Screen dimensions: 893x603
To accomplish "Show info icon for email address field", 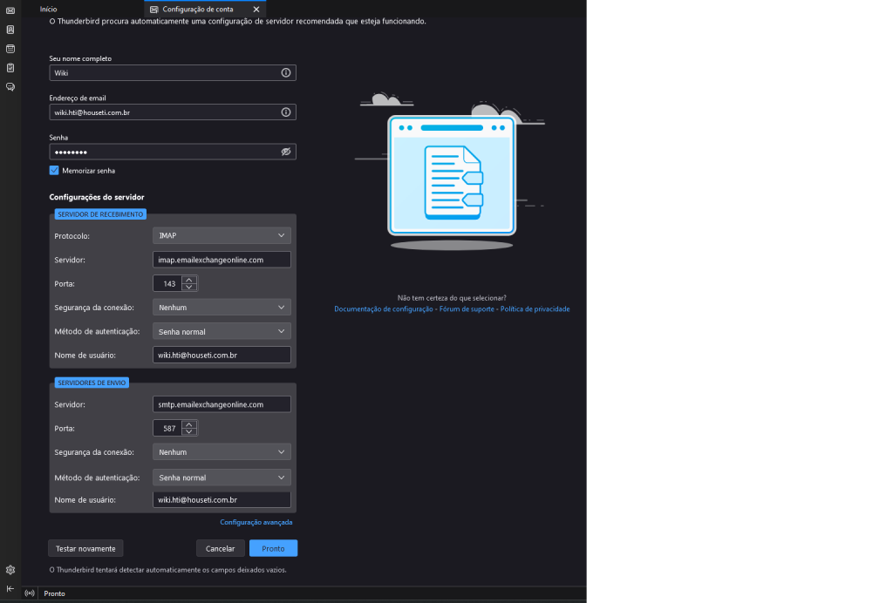I will 286,112.
